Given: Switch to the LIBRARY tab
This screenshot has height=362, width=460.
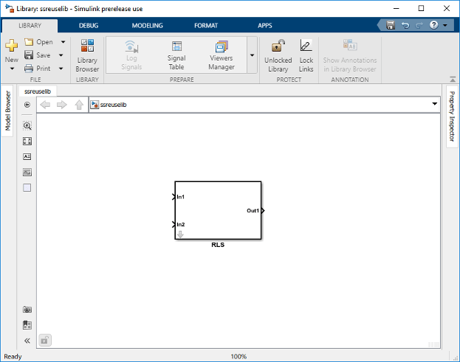Looking at the screenshot, I should click(30, 26).
